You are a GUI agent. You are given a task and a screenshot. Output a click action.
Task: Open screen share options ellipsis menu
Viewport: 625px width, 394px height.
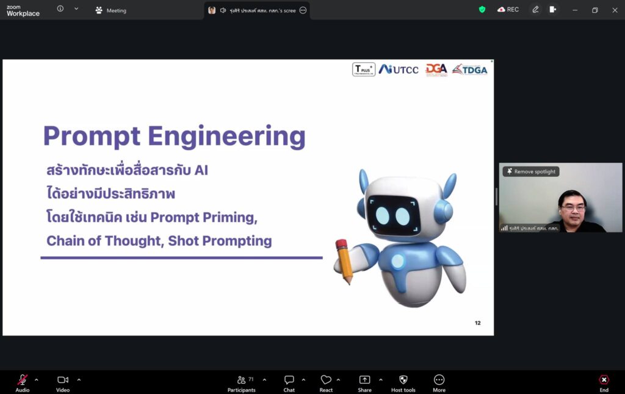pyautogui.click(x=303, y=10)
